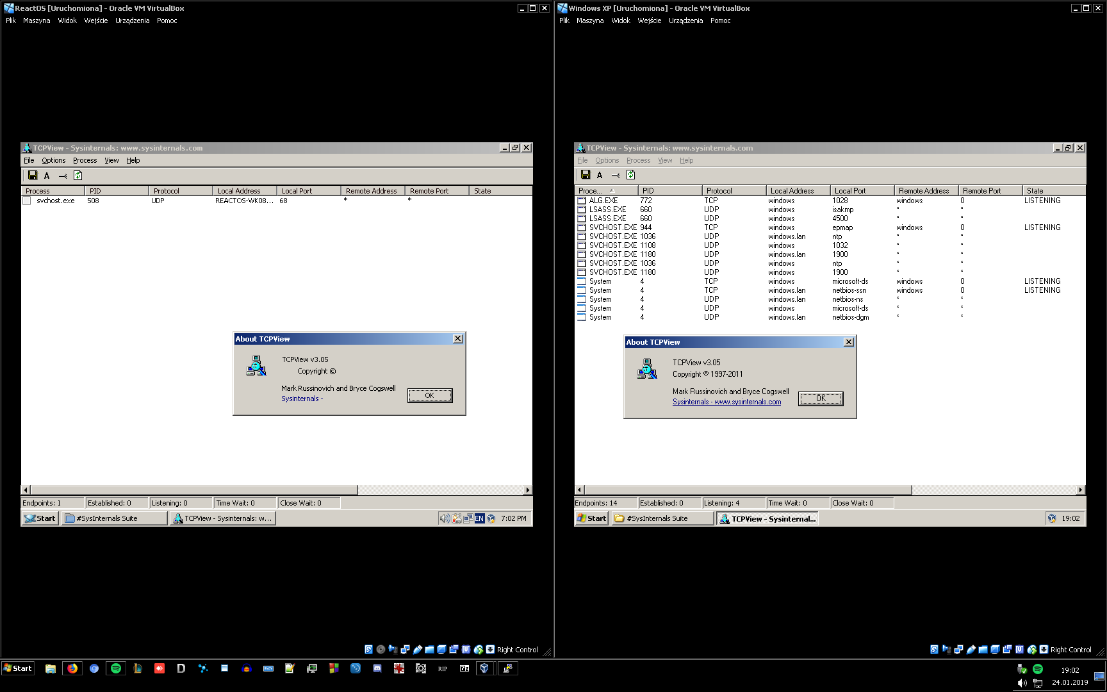Sort by Local Port column in Windows XP TCPView
This screenshot has width=1107, height=692.
coord(850,191)
